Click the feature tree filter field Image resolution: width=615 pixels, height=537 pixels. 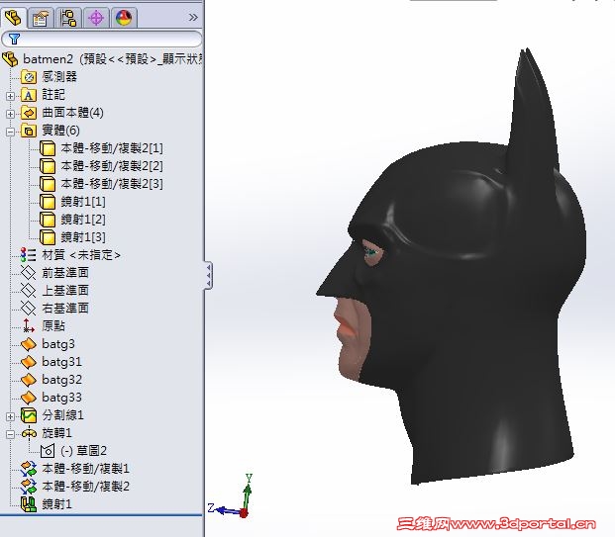point(102,39)
